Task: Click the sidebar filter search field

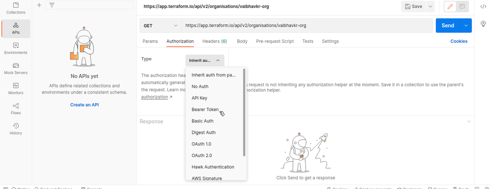Action: (x=90, y=5)
